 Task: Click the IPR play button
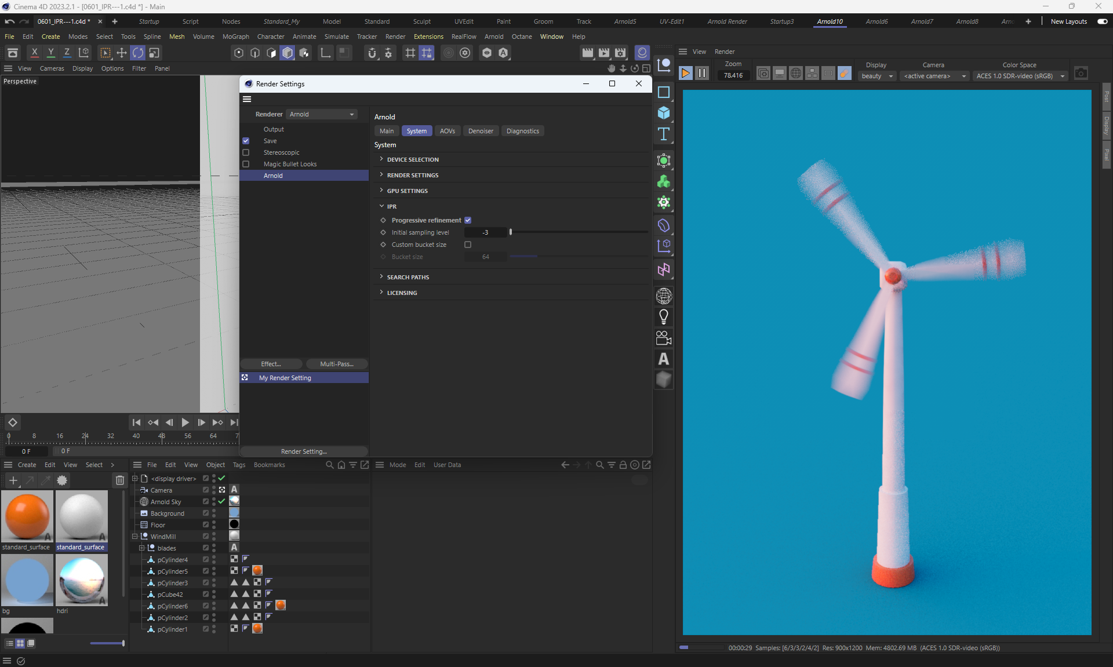(685, 73)
